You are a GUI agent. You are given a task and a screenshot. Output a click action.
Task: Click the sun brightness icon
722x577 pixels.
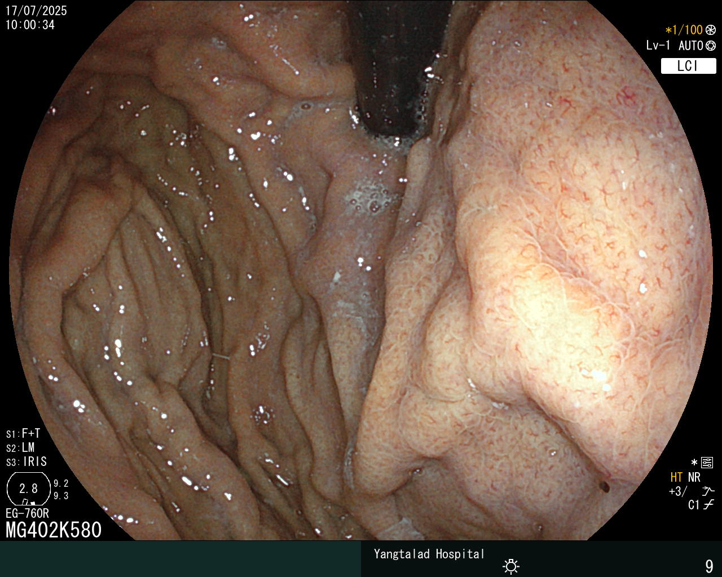tap(511, 566)
